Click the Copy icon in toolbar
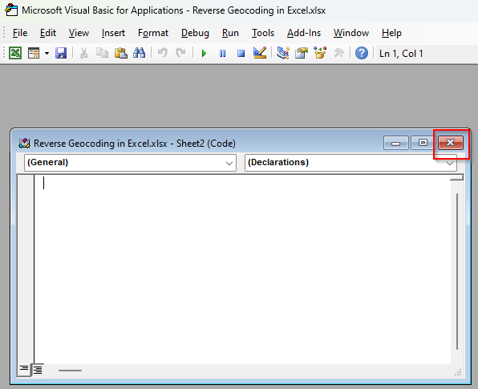Viewport: 478px width, 389px height. pos(102,54)
